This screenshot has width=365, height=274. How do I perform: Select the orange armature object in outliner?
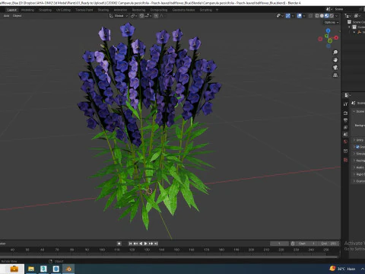[359, 32]
